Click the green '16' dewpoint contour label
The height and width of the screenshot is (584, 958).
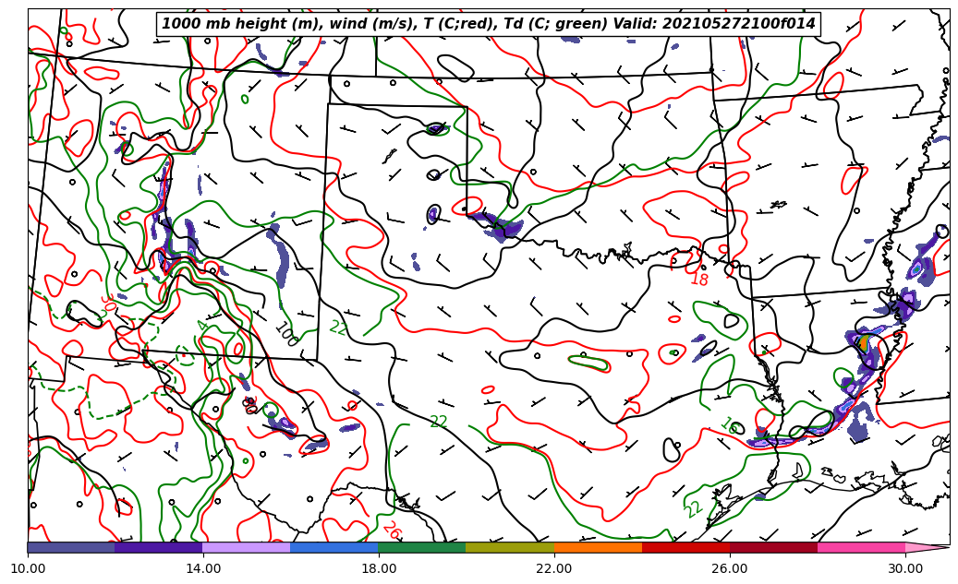pos(730,423)
